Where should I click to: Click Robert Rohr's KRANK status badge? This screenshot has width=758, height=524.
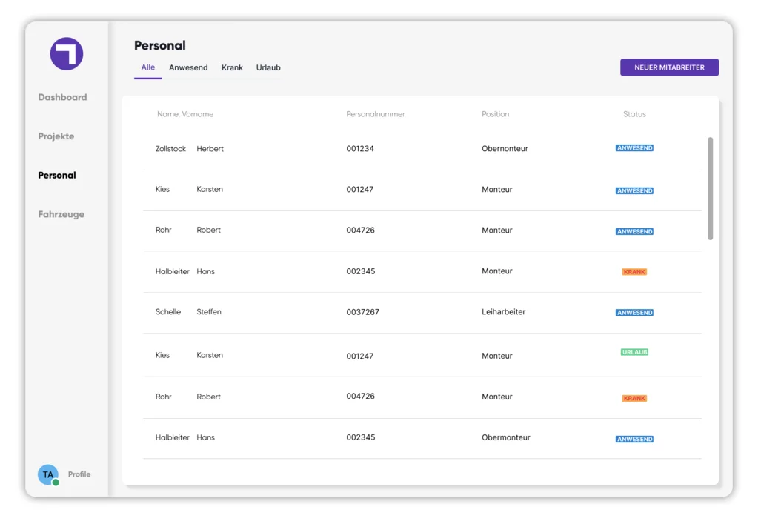[634, 398]
